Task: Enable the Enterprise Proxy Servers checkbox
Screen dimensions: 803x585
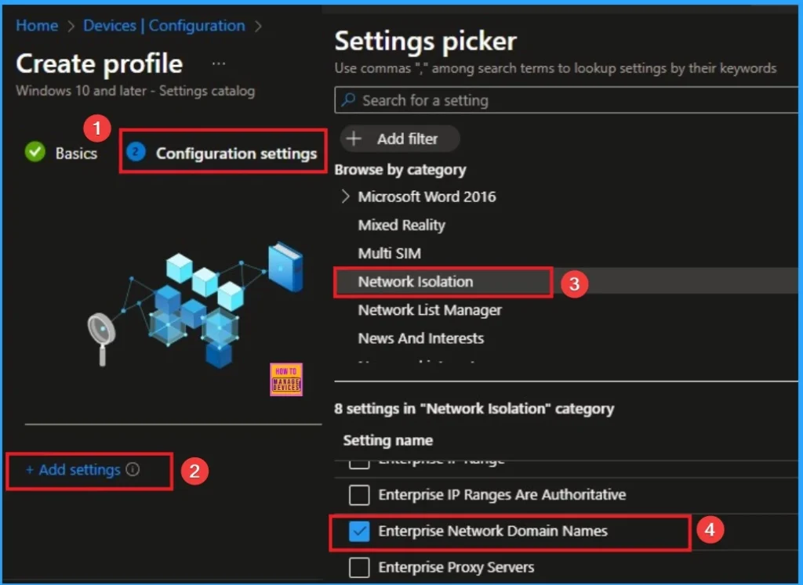Action: [x=359, y=567]
